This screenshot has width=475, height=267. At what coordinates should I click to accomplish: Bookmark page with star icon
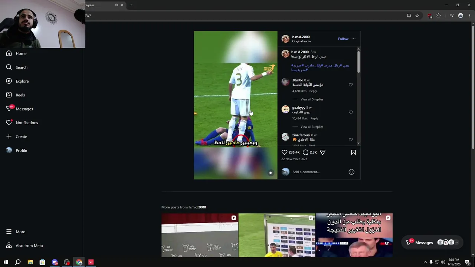point(417,16)
